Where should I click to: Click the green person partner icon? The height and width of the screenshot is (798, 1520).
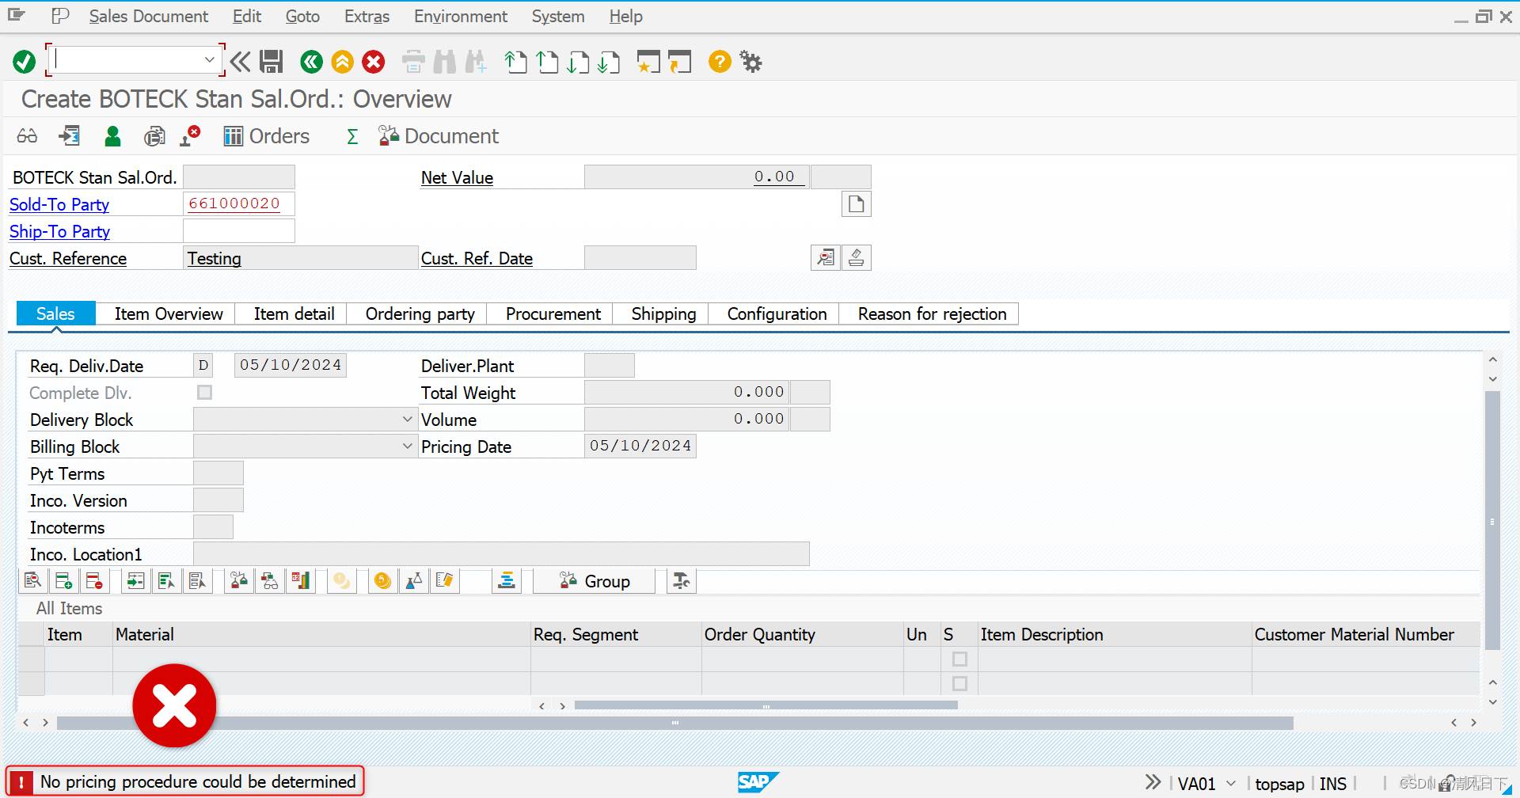coord(112,136)
